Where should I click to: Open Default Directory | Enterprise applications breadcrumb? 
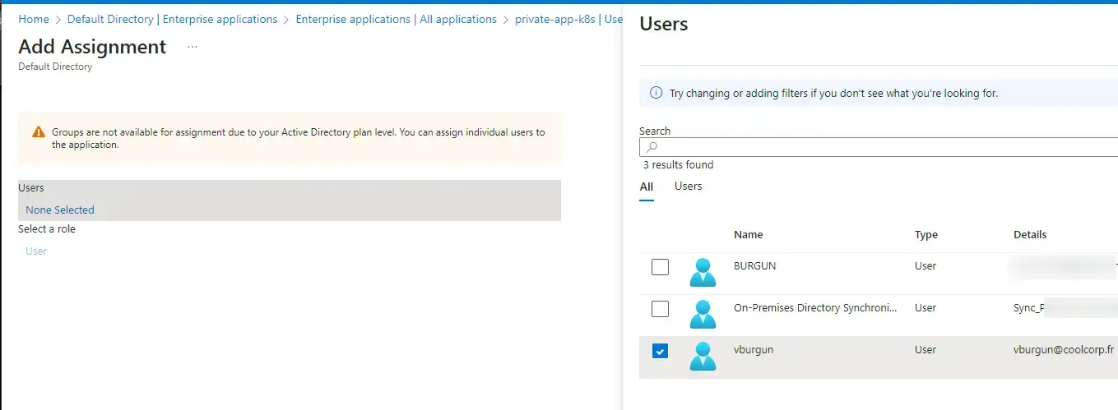172,19
